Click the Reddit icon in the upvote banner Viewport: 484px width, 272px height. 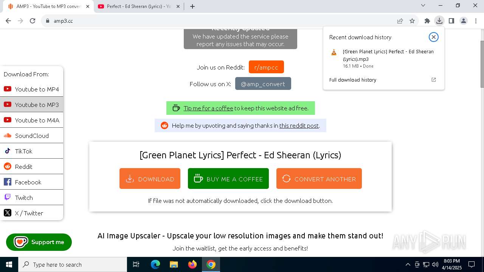(164, 125)
